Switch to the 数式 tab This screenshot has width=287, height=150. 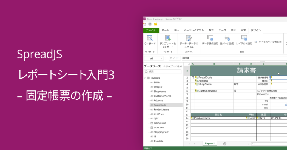coord(211,30)
